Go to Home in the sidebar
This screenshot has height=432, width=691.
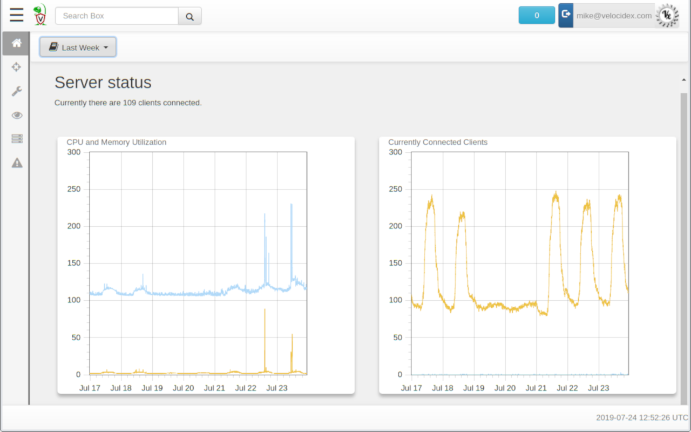pyautogui.click(x=17, y=43)
